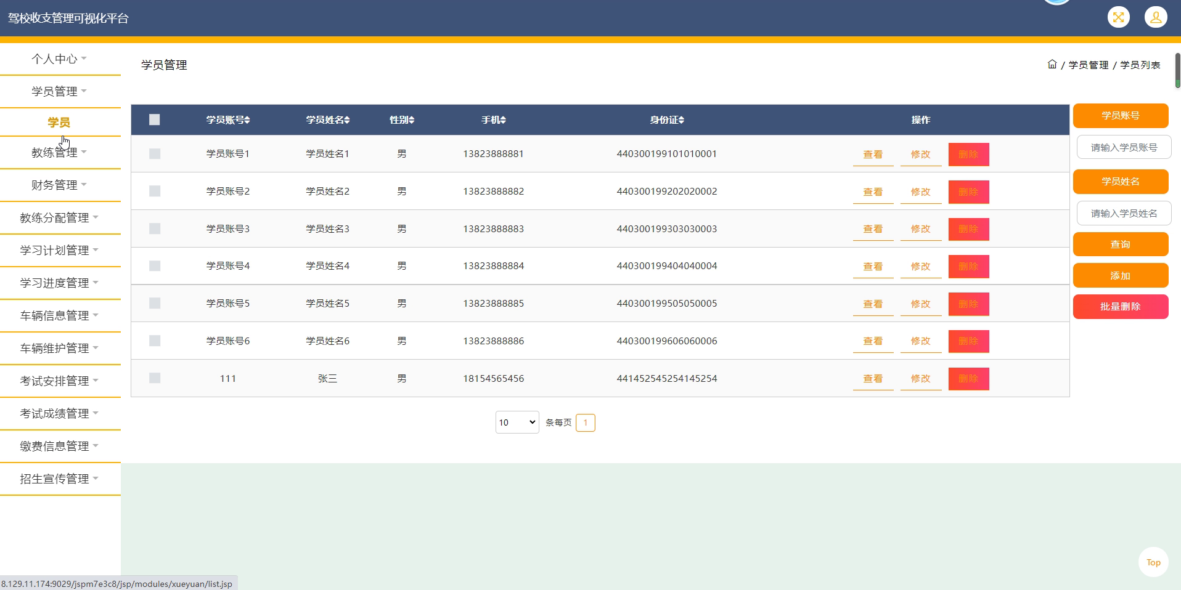Open the 招生宣传管理 menu
This screenshot has height=590, width=1181.
pyautogui.click(x=60, y=479)
